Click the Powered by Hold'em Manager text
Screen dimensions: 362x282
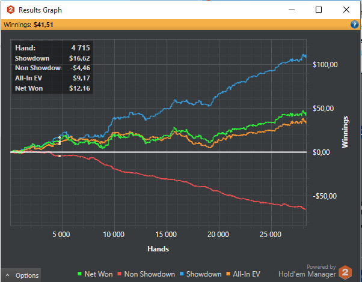[x=307, y=271]
